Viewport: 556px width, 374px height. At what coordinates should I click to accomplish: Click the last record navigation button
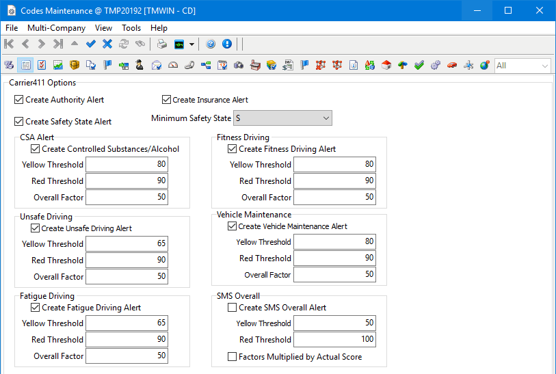pos(58,44)
